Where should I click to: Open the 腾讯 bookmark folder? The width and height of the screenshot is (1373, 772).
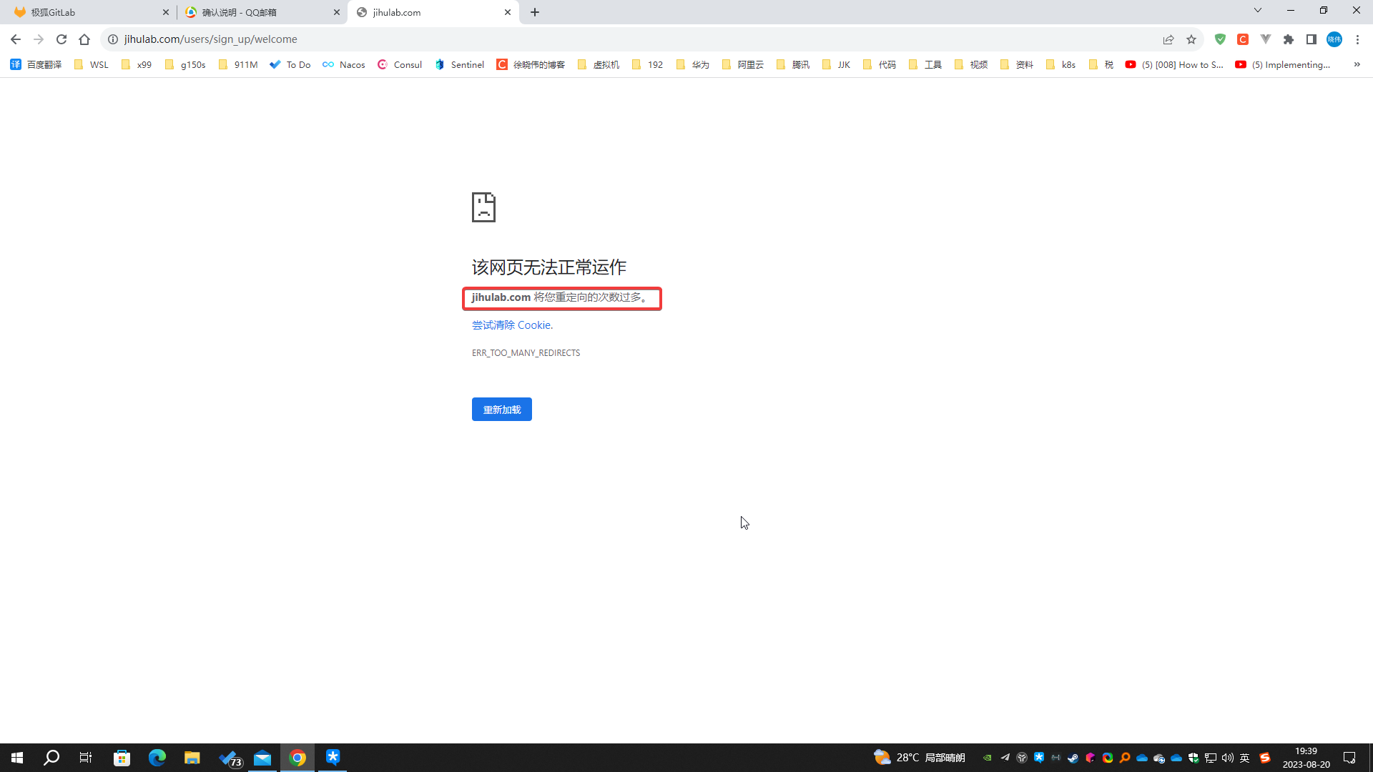(x=793, y=64)
